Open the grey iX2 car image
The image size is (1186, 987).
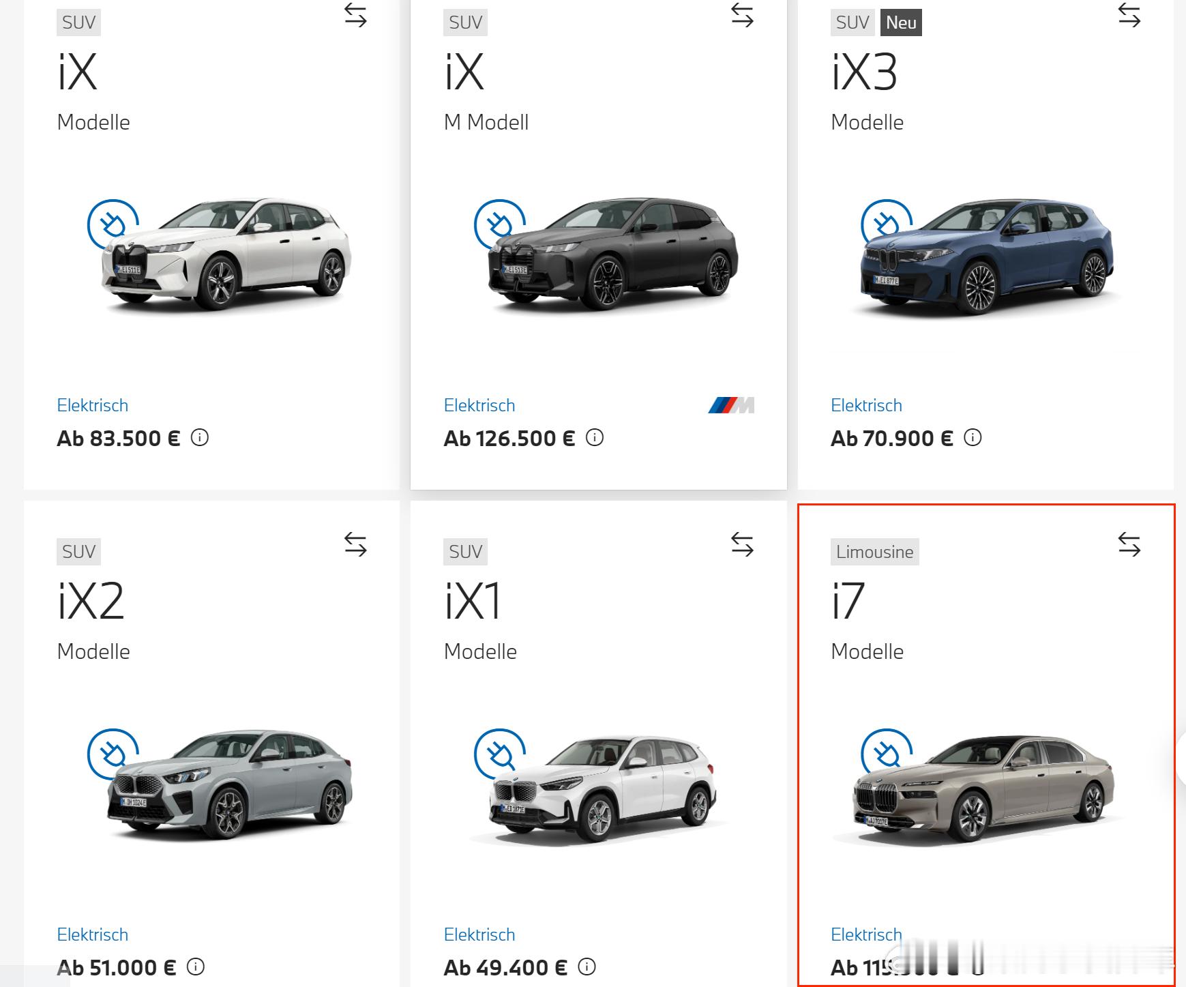point(228,784)
